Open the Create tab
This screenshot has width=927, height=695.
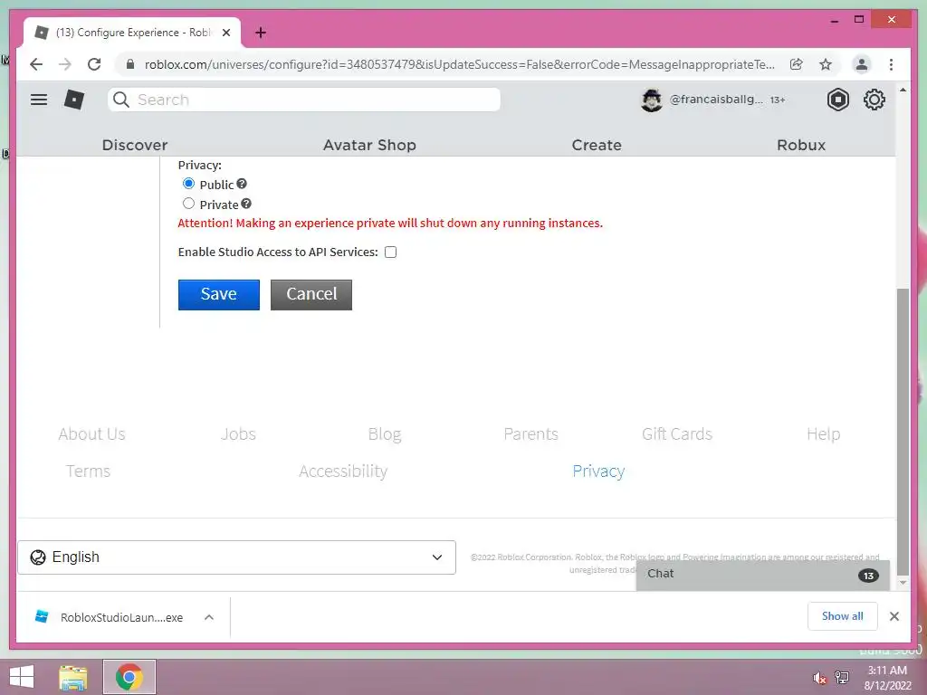[x=597, y=146]
